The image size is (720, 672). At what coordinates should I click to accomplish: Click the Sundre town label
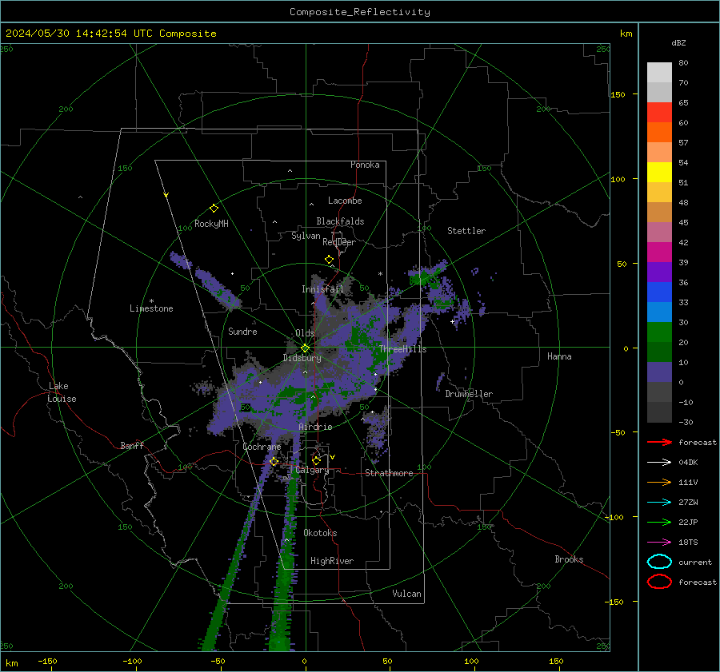(x=242, y=331)
